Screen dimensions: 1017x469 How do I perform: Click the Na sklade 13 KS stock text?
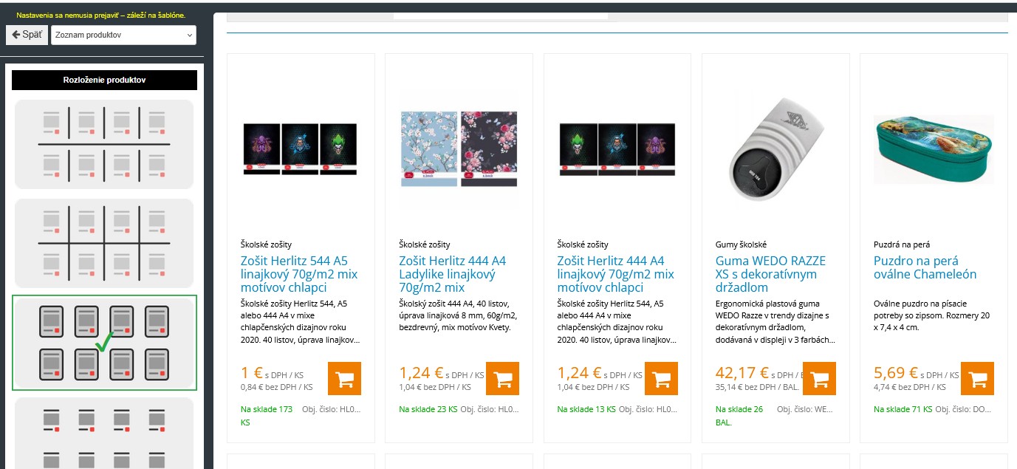(586, 409)
